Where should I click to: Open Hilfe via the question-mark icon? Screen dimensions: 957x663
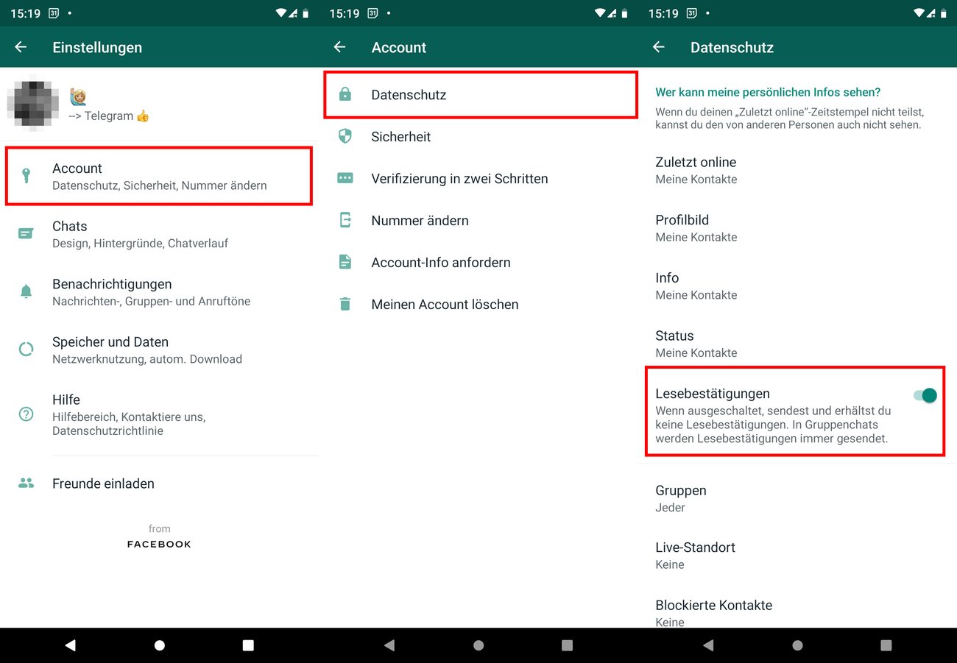click(x=27, y=414)
